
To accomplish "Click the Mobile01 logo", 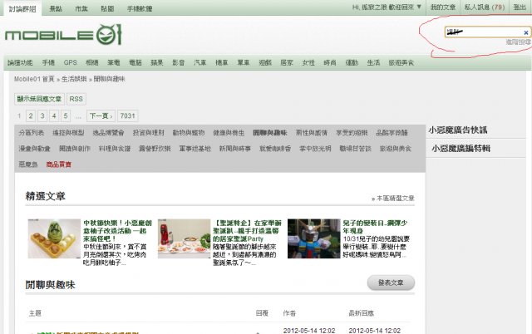I will pos(63,35).
